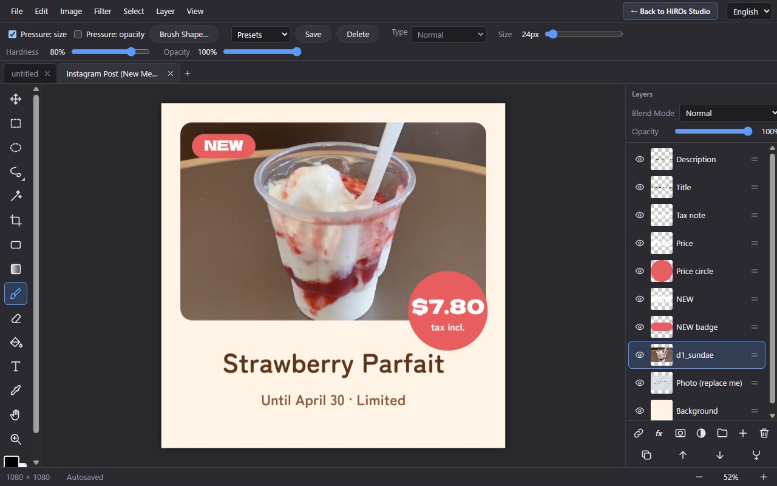Open the Presets dropdown
Viewport: 777px width, 486px height.
tap(260, 35)
